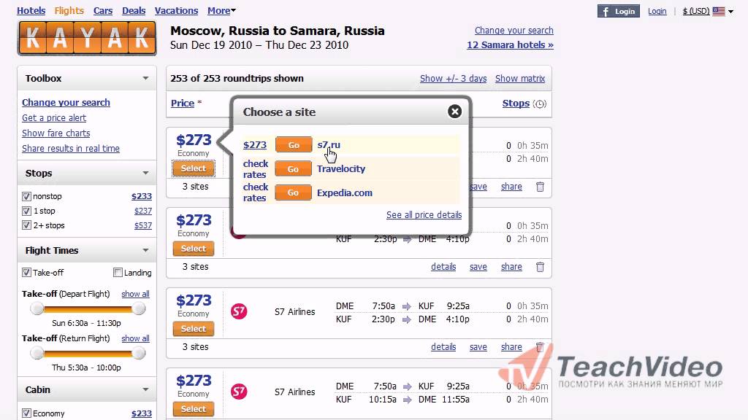Click the $273 price link in popup
Viewport: 748px width, 420px height.
tap(255, 145)
